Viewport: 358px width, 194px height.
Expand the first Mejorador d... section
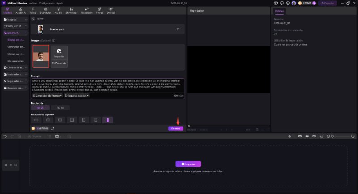coord(15,74)
